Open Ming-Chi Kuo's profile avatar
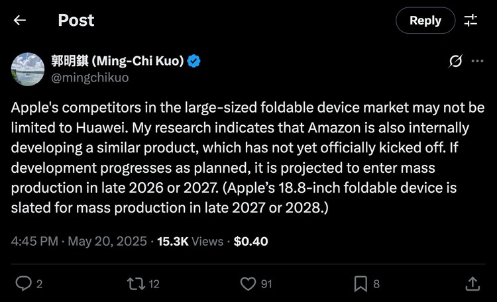 pyautogui.click(x=28, y=69)
